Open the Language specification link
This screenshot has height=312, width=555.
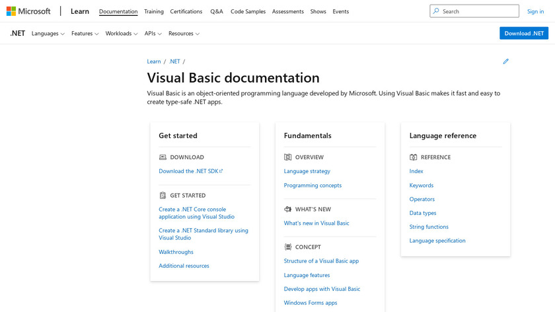click(437, 241)
